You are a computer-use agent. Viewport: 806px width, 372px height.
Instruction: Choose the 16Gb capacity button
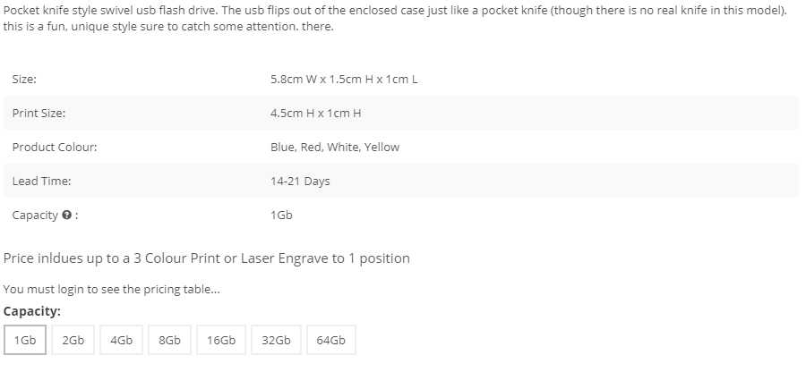click(221, 340)
